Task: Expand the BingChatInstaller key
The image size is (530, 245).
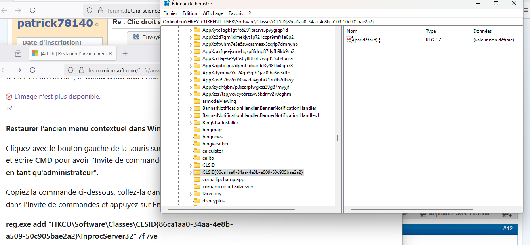Action: (191, 122)
